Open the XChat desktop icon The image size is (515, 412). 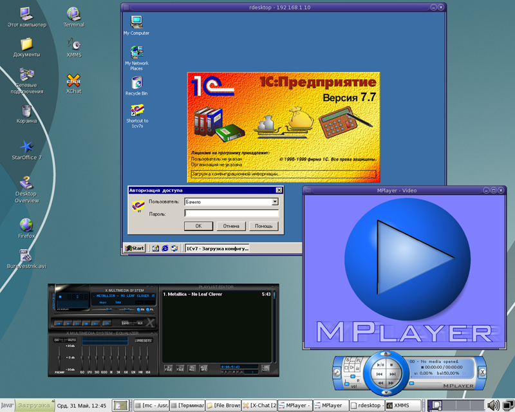(73, 82)
